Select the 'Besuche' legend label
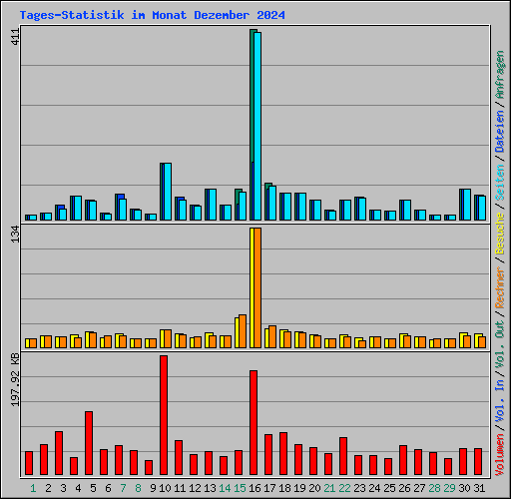Image resolution: width=511 pixels, height=499 pixels. [500, 234]
